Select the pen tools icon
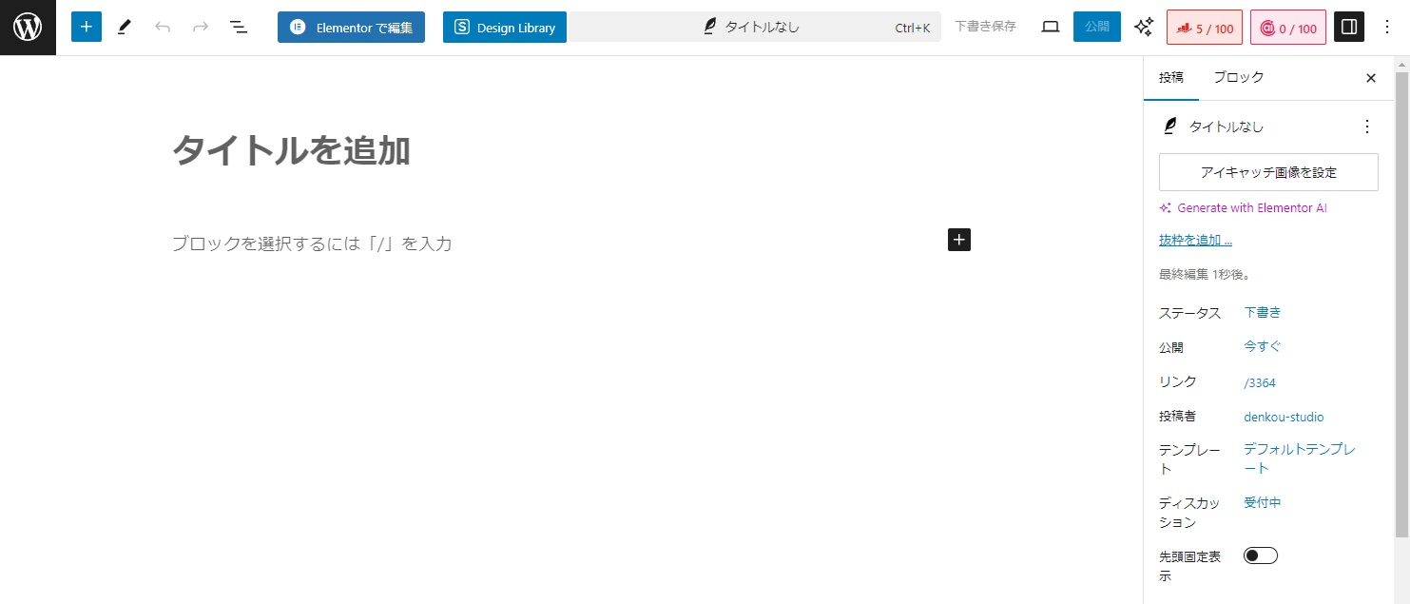 [125, 28]
